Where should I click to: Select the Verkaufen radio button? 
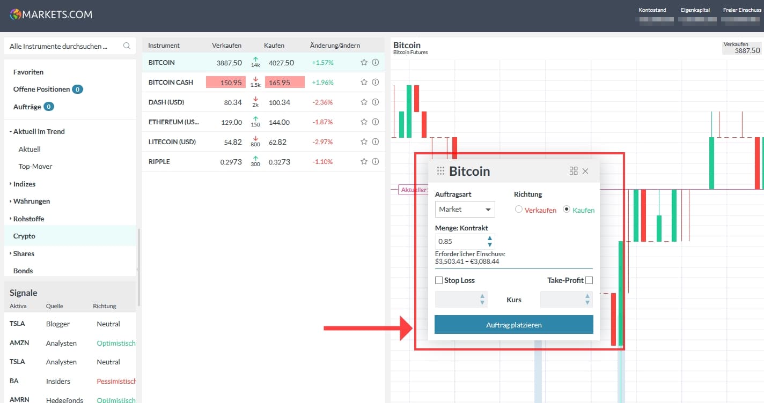[x=518, y=210]
